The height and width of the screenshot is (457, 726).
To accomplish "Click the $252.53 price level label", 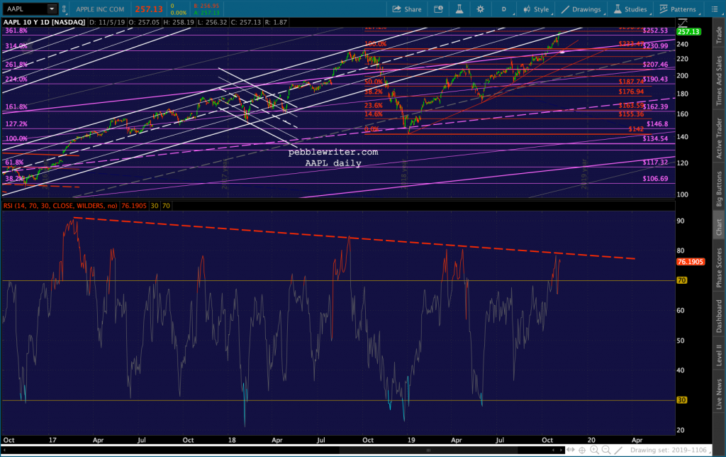I will 655,31.
